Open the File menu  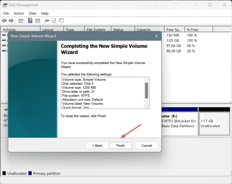6,13
